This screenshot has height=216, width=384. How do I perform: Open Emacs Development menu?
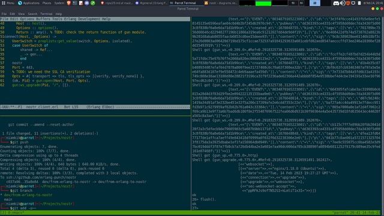click(89, 19)
